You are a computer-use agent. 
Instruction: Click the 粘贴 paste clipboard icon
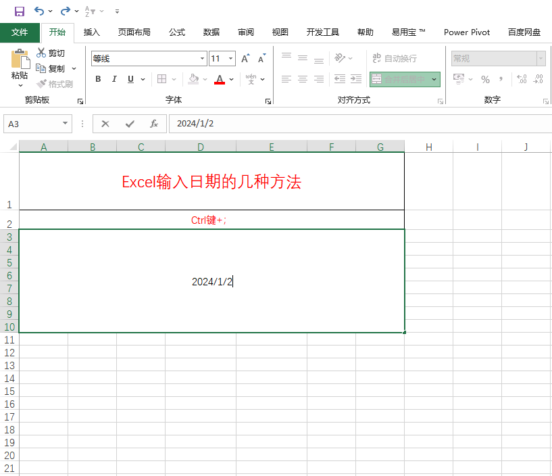(x=20, y=59)
